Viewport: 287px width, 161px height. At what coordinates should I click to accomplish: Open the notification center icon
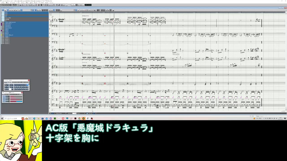pos(285,118)
